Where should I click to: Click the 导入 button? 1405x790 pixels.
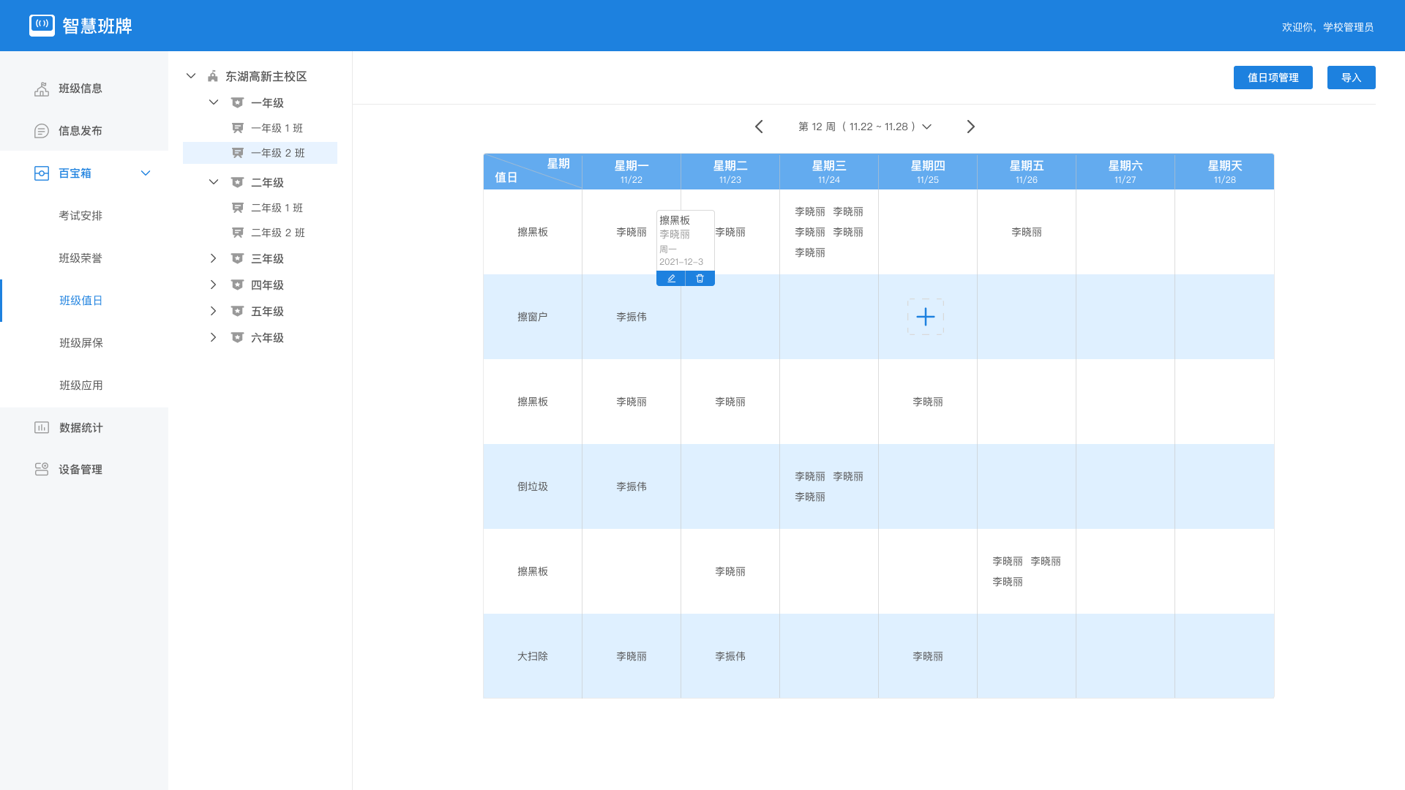1351,78
